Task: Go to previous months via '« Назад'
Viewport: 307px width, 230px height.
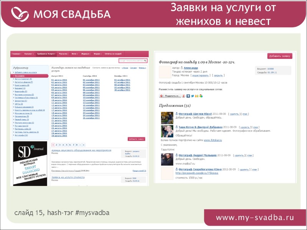Action: (125, 68)
